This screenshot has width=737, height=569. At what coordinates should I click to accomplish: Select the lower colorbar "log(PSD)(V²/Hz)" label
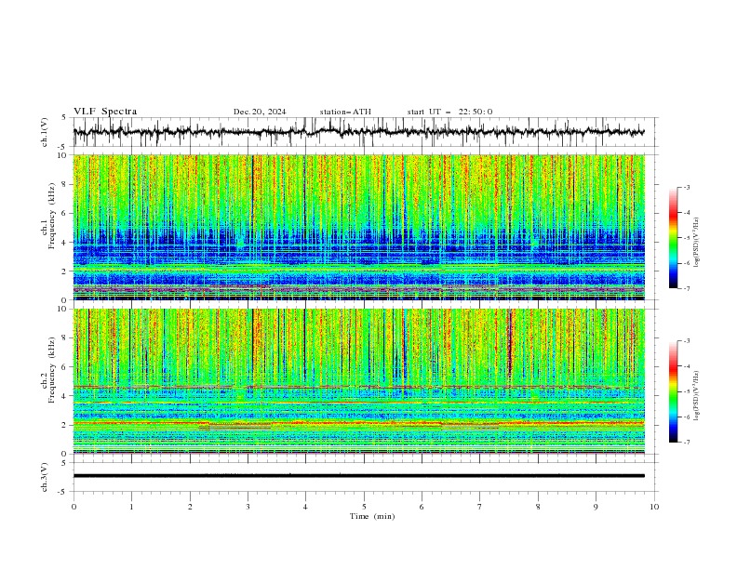pos(697,395)
